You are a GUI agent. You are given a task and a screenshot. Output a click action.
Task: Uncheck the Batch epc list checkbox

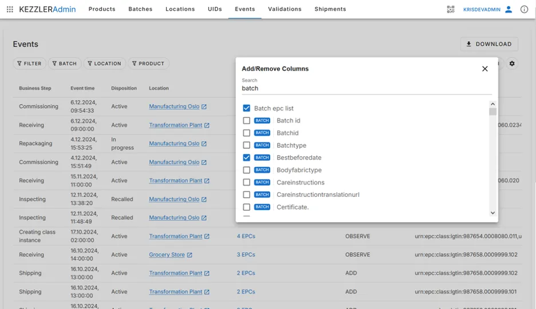click(x=246, y=108)
